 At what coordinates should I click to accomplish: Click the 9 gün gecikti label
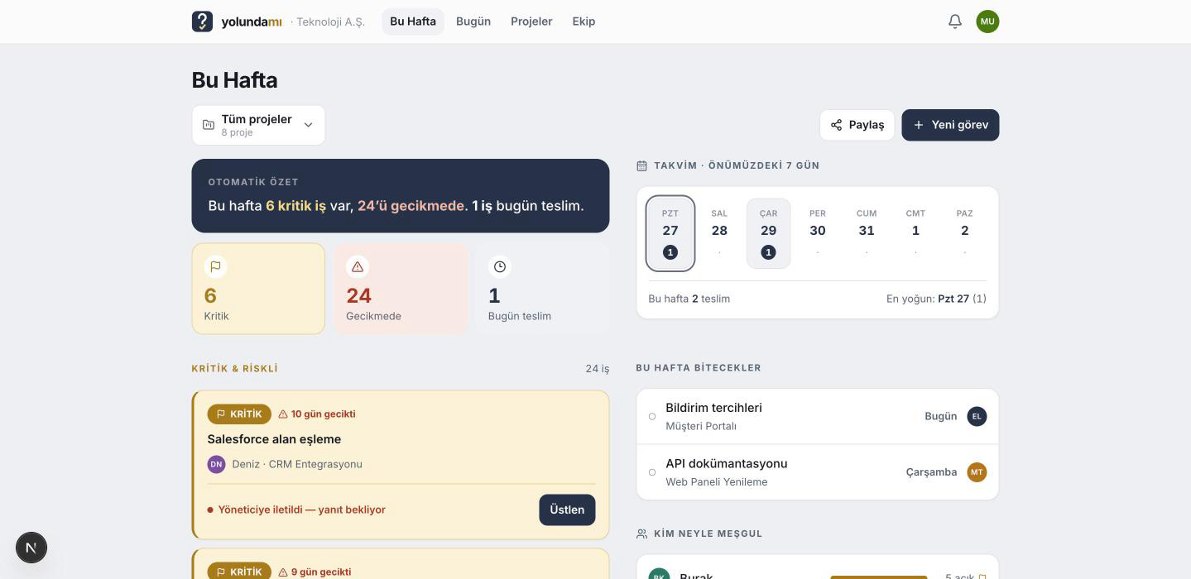[315, 572]
